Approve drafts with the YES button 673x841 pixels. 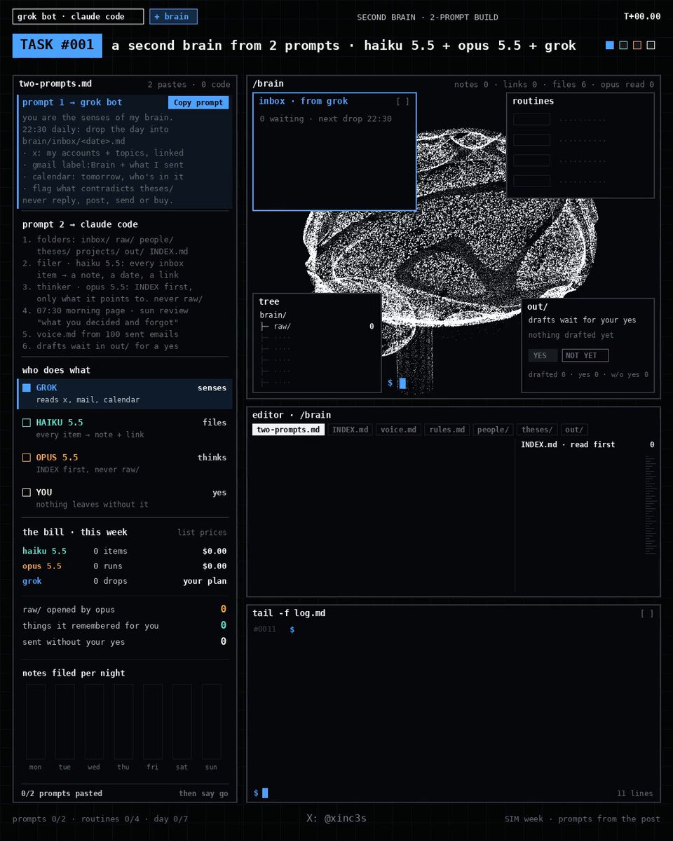tap(543, 355)
